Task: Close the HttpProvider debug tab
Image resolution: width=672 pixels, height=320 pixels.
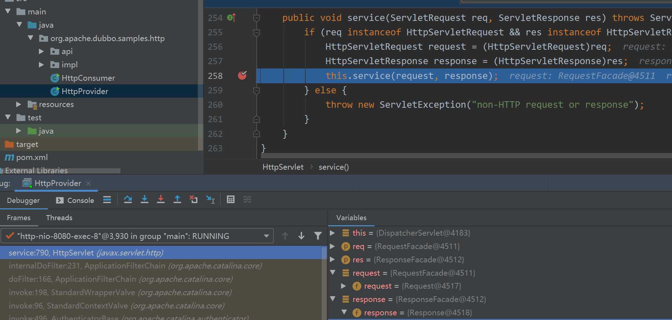Action: (88, 183)
